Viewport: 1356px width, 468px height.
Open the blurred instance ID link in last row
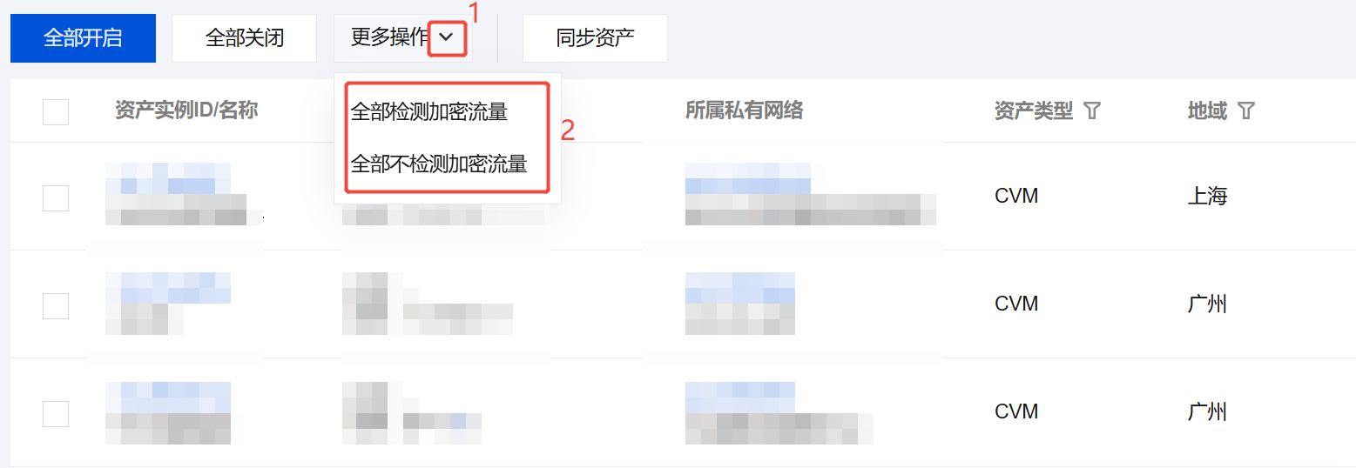click(168, 398)
